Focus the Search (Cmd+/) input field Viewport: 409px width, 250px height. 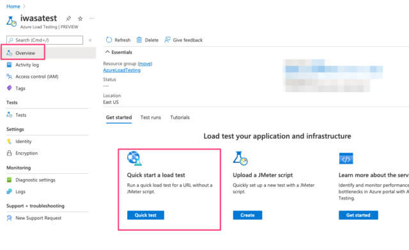[x=45, y=40]
